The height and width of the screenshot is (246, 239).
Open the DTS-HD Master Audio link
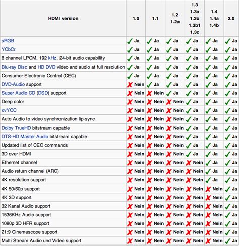pyautogui.click(x=25, y=137)
